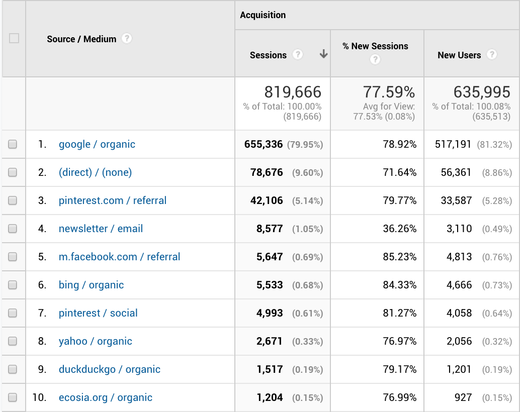Screen dimensions: 520x412
Task: Select new sessions percentage 85.23%
Action: [400, 257]
